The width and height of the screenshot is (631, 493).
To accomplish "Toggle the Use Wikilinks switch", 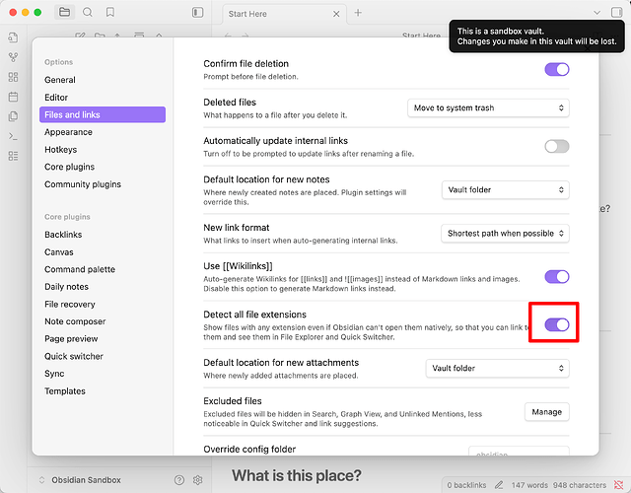I will 557,277.
